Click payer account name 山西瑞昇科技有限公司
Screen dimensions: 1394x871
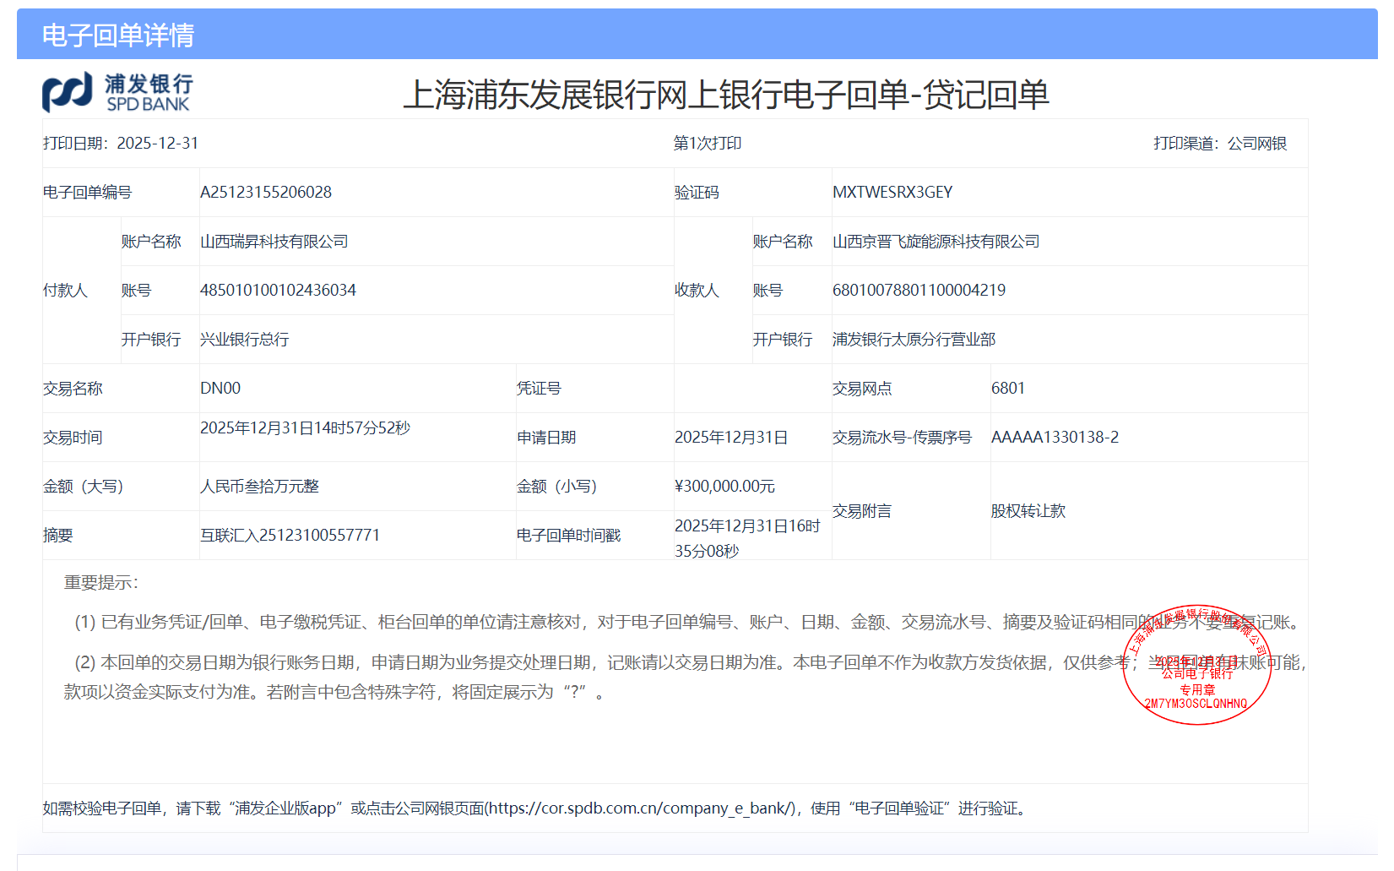[x=274, y=242]
